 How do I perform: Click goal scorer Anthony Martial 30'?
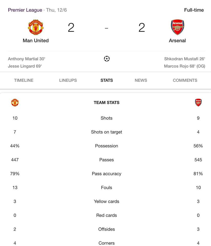(26, 59)
